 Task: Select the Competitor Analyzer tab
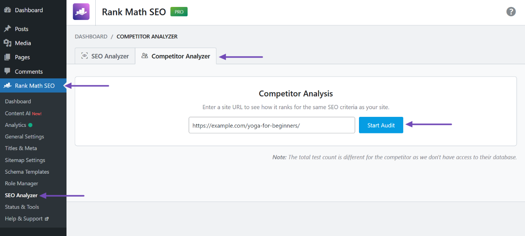pos(176,56)
